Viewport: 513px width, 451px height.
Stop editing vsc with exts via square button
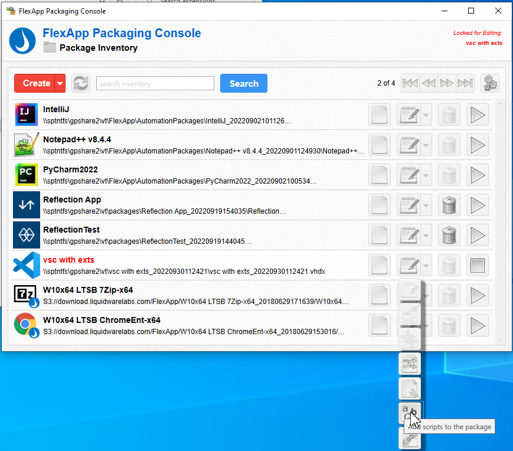pyautogui.click(x=478, y=265)
